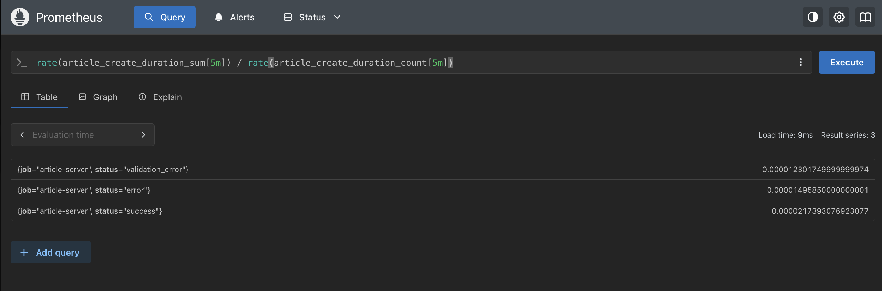The height and width of the screenshot is (291, 882).
Task: Click the plus icon in Add query
Action: pyautogui.click(x=24, y=252)
